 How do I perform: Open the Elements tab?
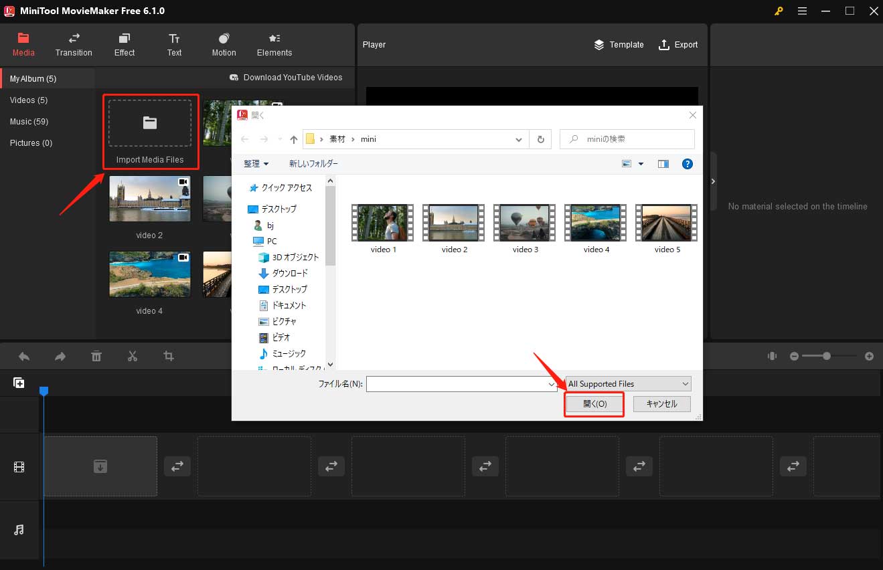point(274,45)
